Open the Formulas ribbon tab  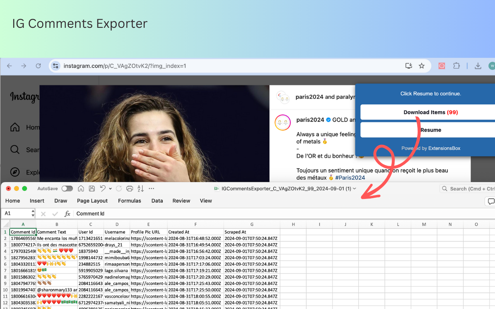point(130,201)
